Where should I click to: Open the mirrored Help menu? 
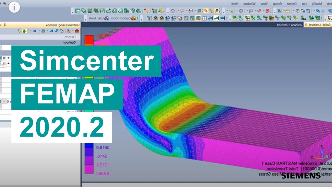(x=235, y=4)
